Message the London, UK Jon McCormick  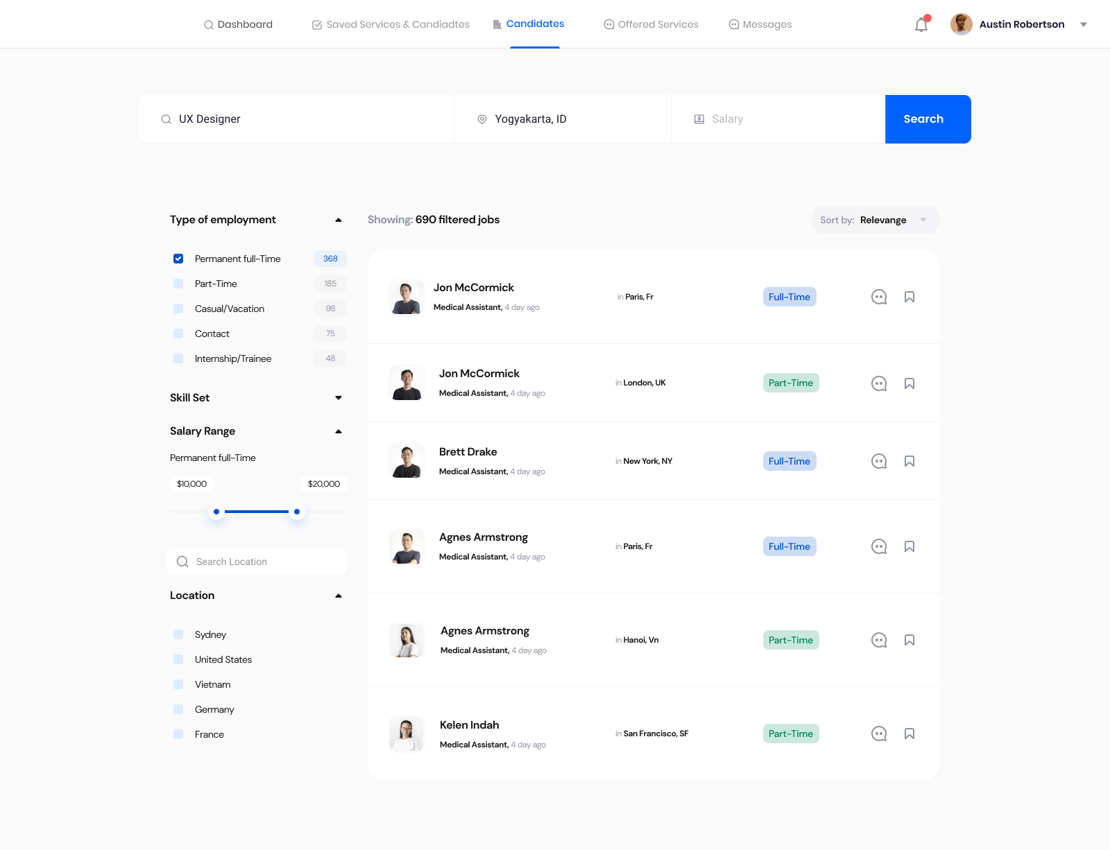878,383
